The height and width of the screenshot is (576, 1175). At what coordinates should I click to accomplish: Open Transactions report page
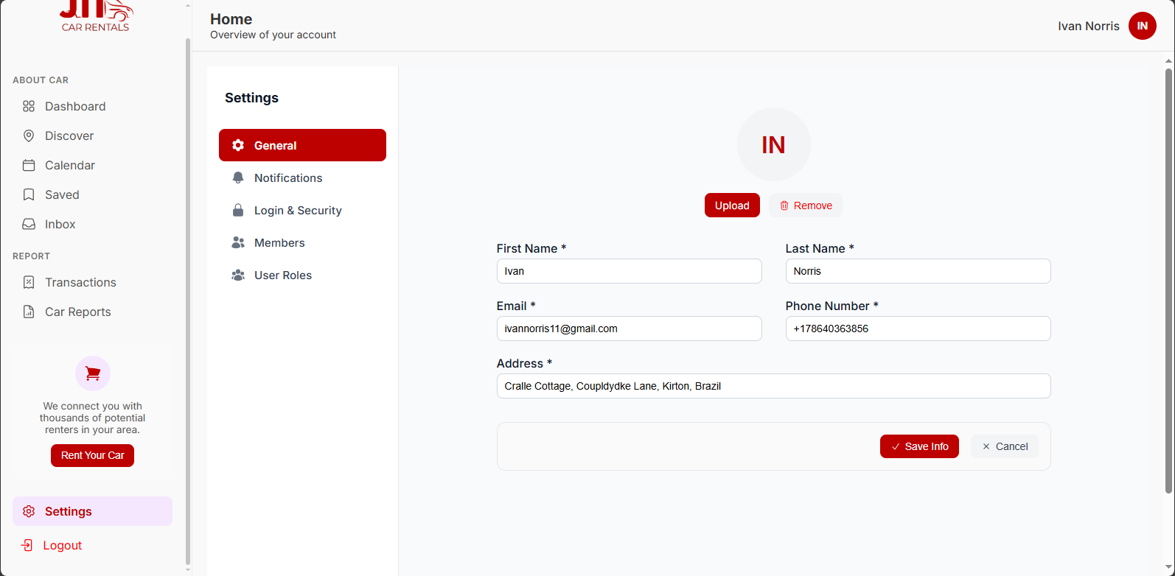tap(92, 282)
